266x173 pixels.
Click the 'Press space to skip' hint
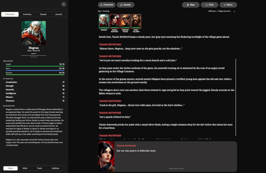(176, 169)
